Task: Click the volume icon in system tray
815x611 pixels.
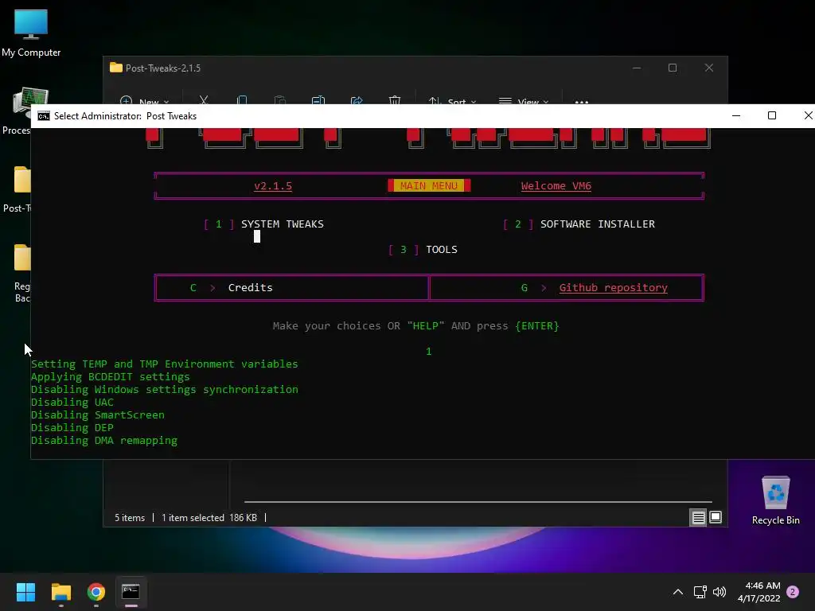Action: click(719, 592)
